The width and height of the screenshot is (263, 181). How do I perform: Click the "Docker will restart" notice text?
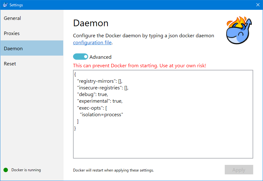click(x=113, y=170)
